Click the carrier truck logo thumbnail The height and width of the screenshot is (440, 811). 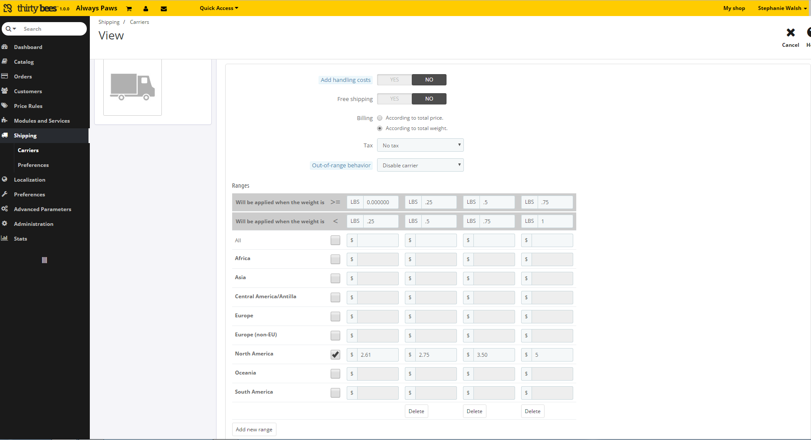click(x=132, y=87)
